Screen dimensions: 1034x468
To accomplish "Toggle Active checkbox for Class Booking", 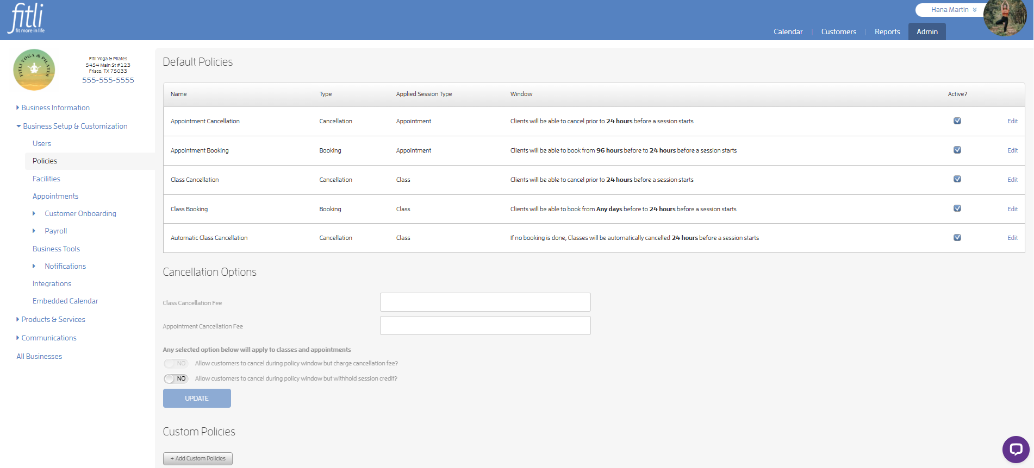I will [x=957, y=208].
